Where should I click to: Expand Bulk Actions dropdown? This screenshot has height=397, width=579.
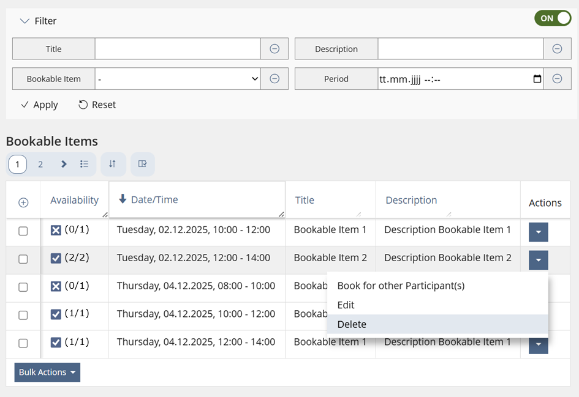[x=47, y=373]
